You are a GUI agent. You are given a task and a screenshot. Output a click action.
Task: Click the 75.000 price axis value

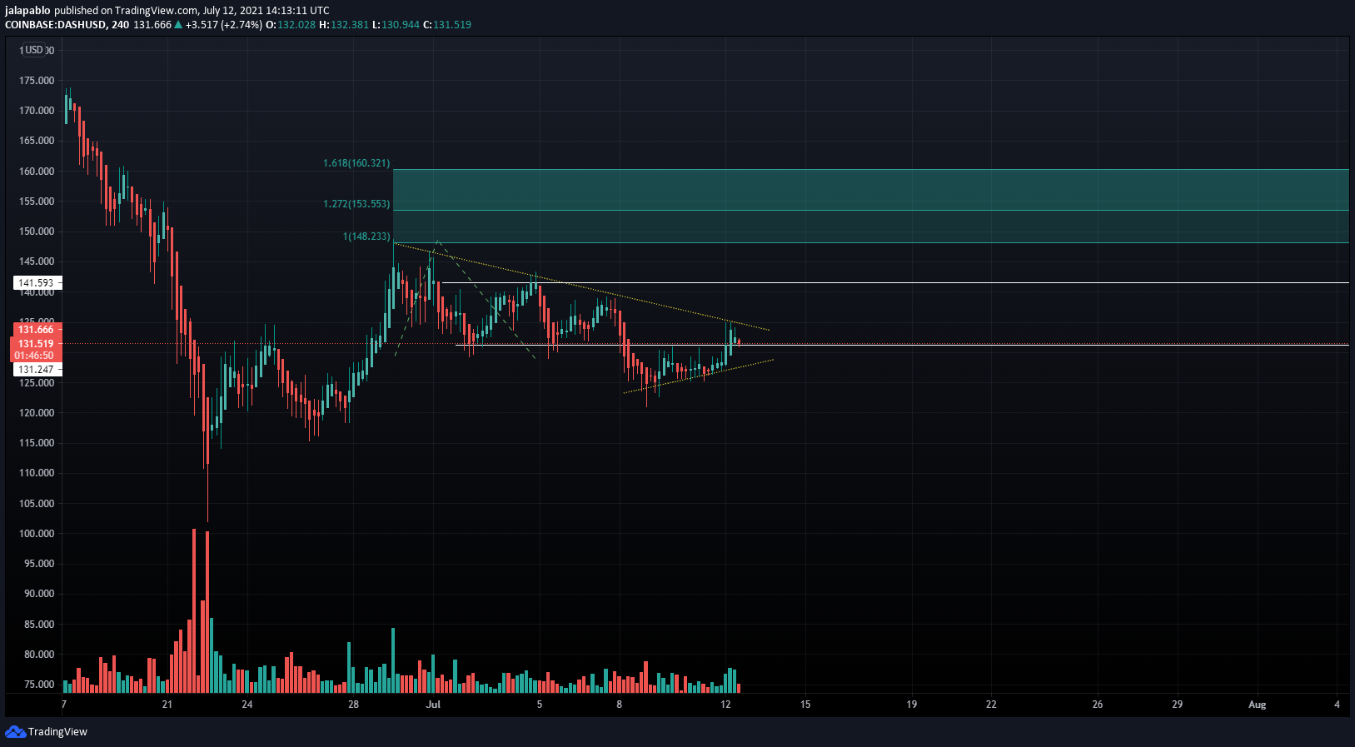39,685
